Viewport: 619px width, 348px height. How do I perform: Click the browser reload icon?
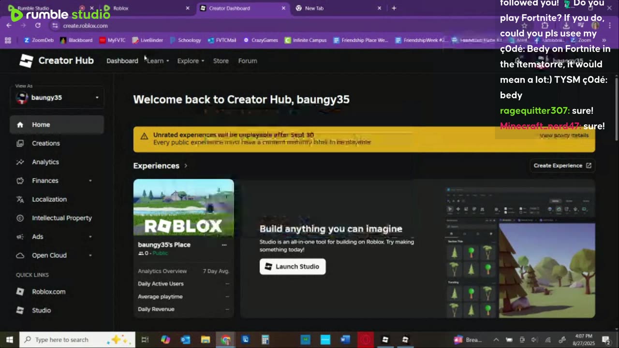(x=38, y=26)
